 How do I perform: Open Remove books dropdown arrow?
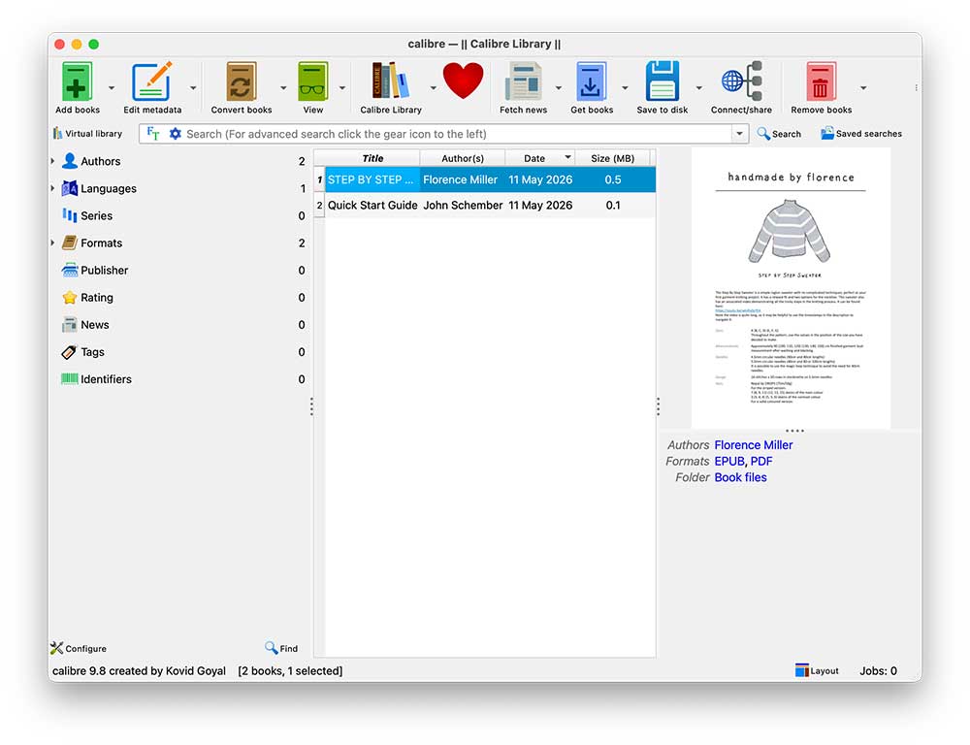863,88
